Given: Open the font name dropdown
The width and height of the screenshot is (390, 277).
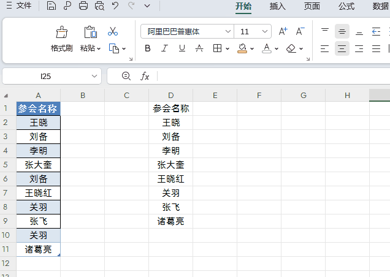Looking at the screenshot, I should (228, 31).
